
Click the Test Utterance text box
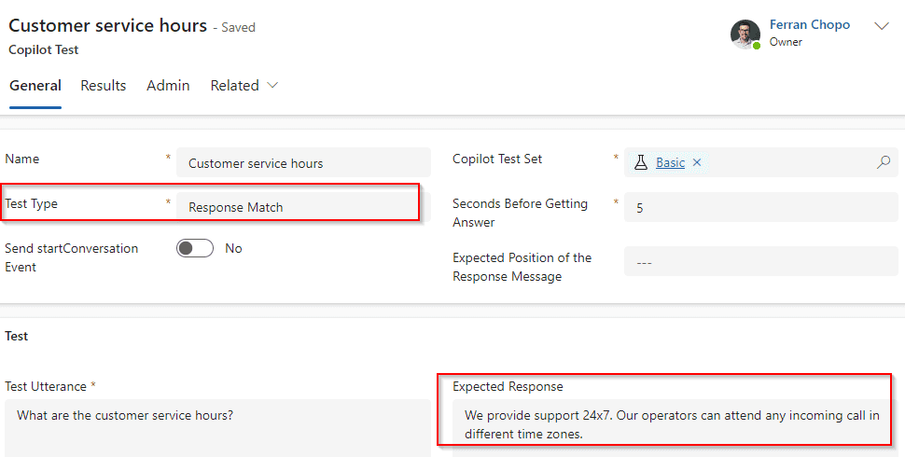217,428
